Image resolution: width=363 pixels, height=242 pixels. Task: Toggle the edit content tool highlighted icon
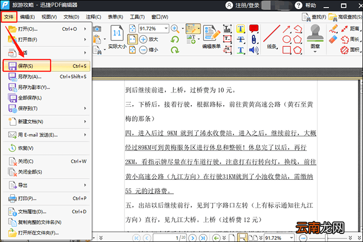point(192,29)
